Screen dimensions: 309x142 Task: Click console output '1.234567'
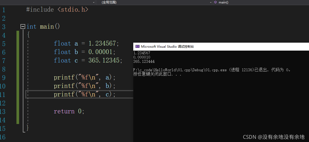click(142, 53)
